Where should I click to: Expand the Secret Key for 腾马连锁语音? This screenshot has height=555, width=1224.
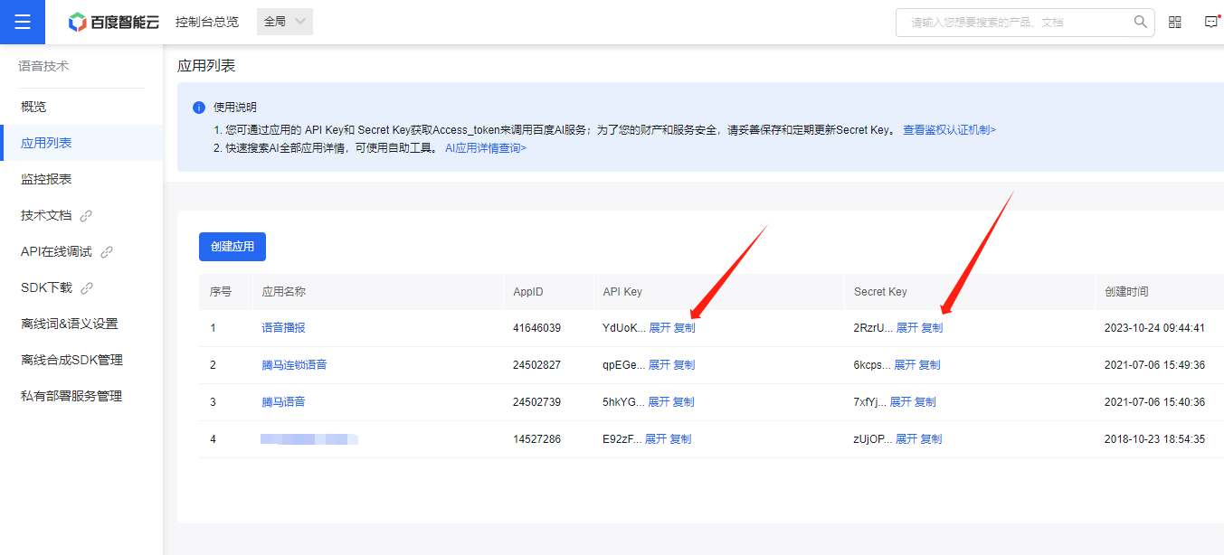click(x=906, y=365)
